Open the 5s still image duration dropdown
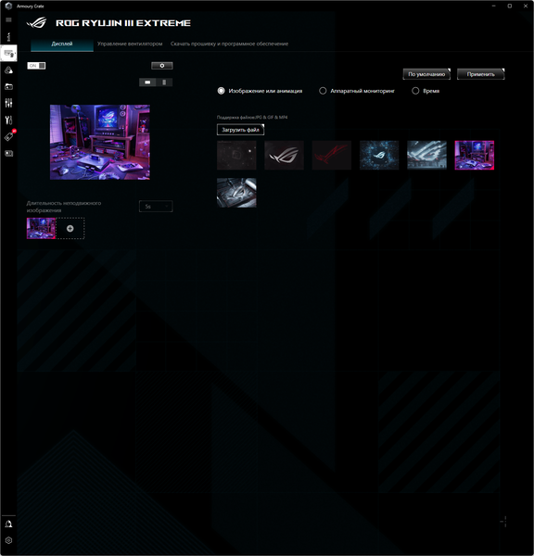Viewport: 534px width, 556px height. click(156, 207)
